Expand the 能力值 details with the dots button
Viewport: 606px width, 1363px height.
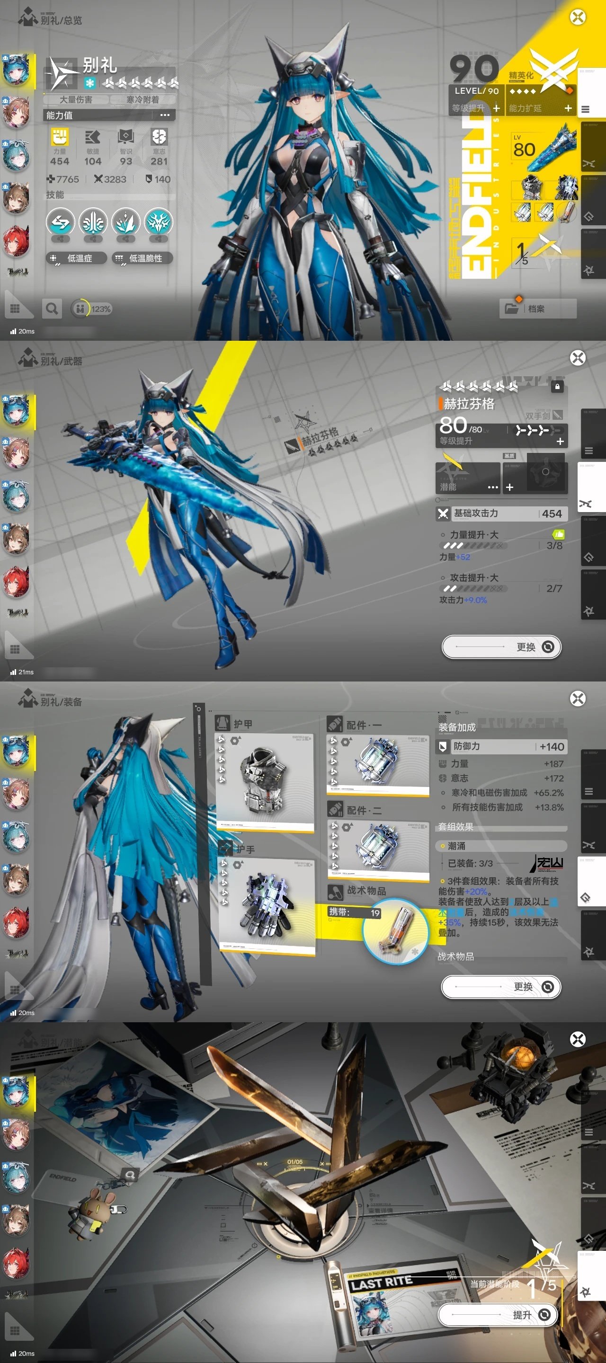pos(165,115)
